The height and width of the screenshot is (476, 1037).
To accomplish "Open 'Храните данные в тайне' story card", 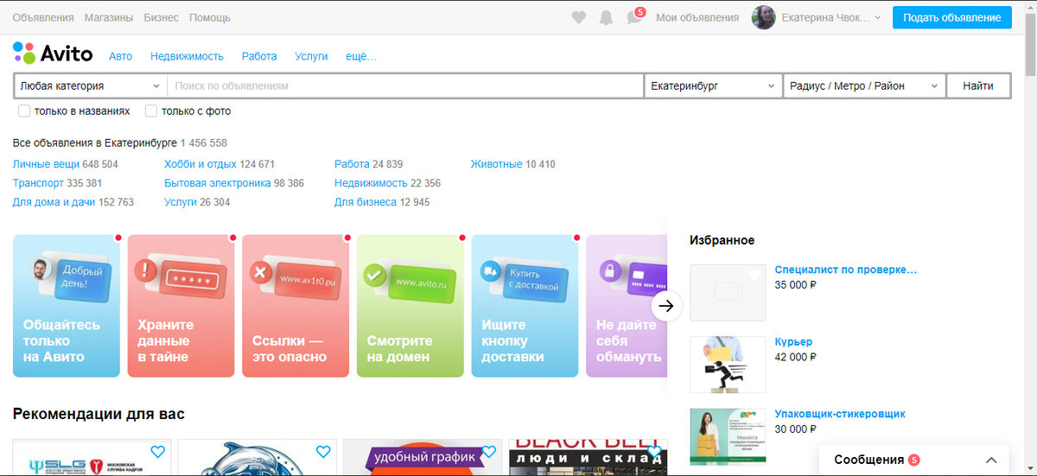I will click(181, 306).
